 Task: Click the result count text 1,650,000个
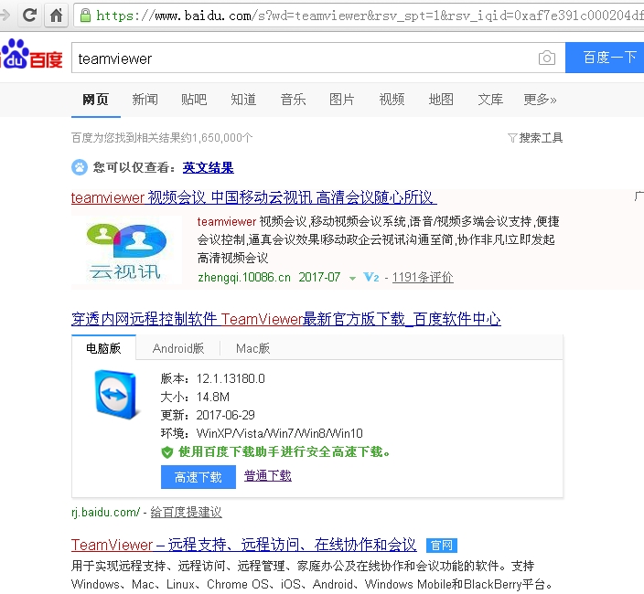tap(222, 138)
